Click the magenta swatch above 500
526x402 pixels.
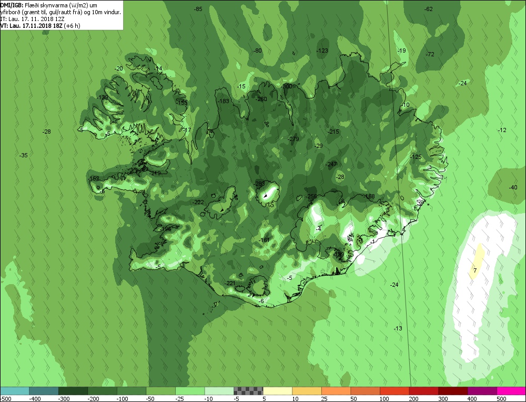[x=512, y=391]
